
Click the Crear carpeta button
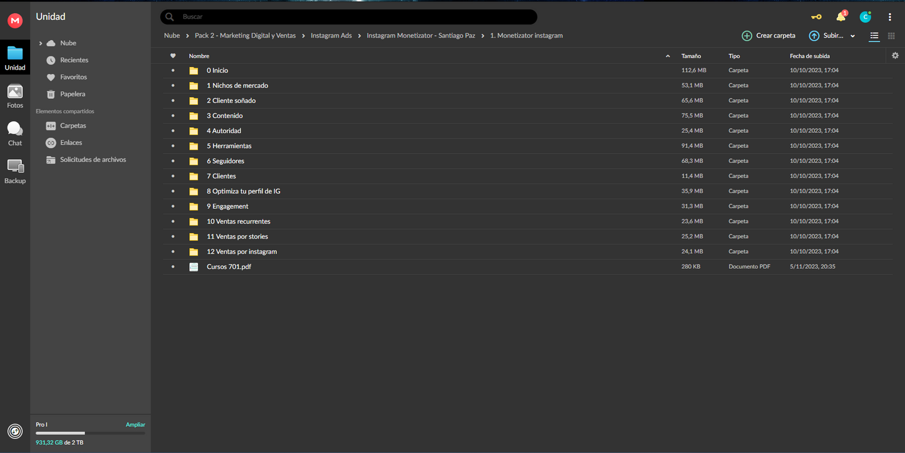768,36
